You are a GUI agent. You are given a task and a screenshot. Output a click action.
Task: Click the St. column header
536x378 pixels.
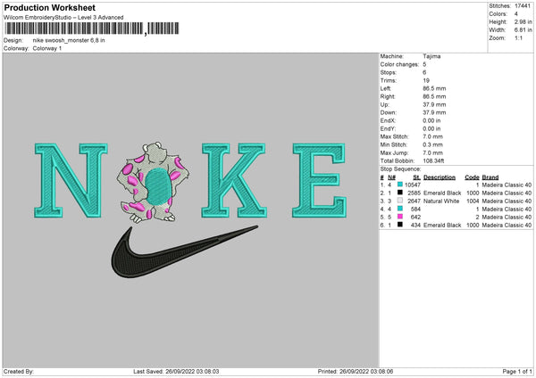416,177
